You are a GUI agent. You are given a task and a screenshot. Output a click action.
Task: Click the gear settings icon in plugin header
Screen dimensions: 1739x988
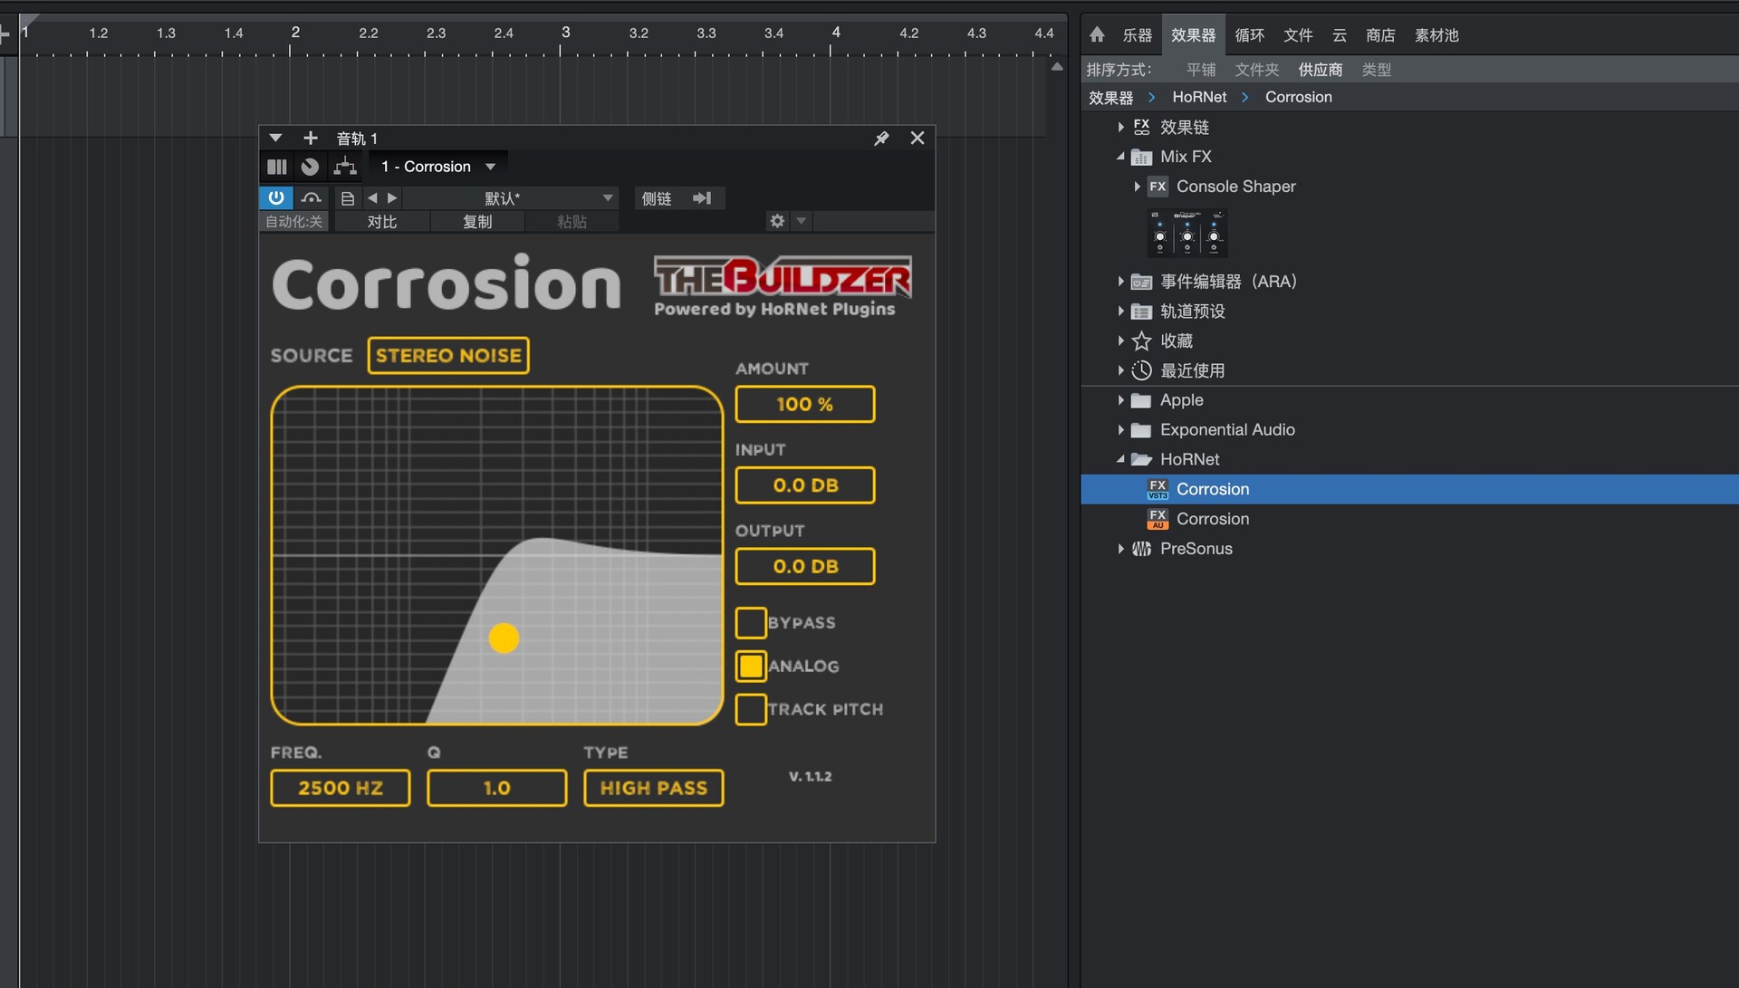777,221
